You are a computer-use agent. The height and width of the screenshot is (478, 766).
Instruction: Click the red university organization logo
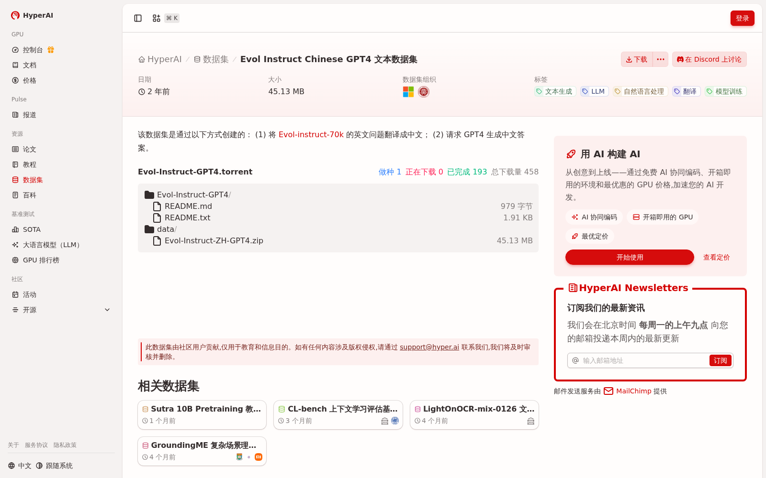424,92
